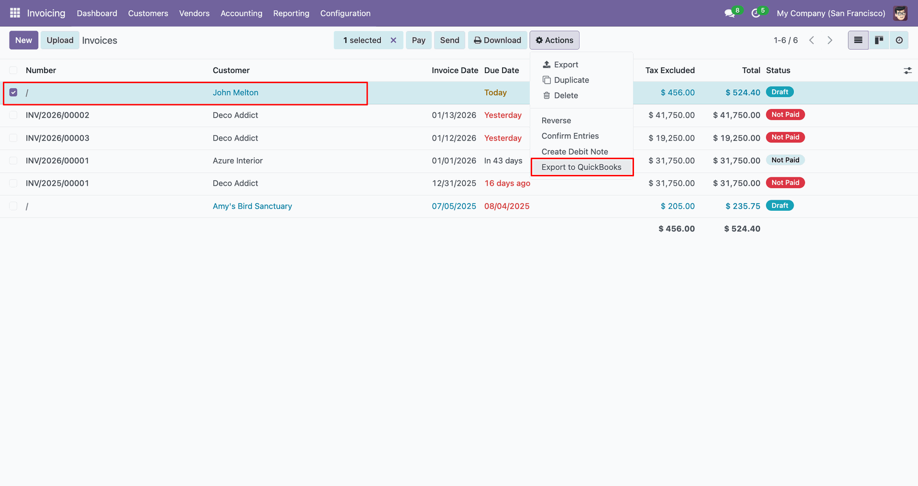Switch to kanban view
Viewport: 918px width, 486px height.
[x=879, y=40]
